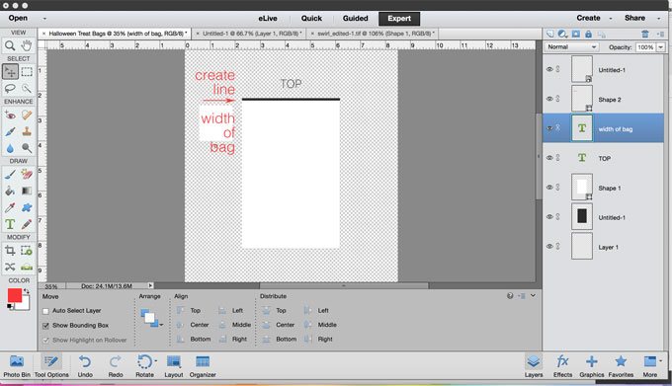Screen dimensions: 672x386
Task: Click the Undo button
Action: coord(85,366)
